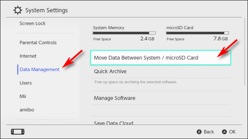The image size is (248, 139).
Task: Click the Back label at the bottom
Action: click(209, 132)
